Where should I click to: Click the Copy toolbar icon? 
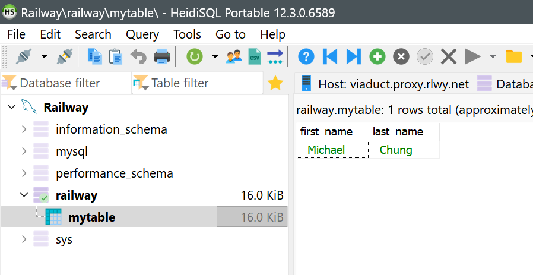(x=95, y=56)
